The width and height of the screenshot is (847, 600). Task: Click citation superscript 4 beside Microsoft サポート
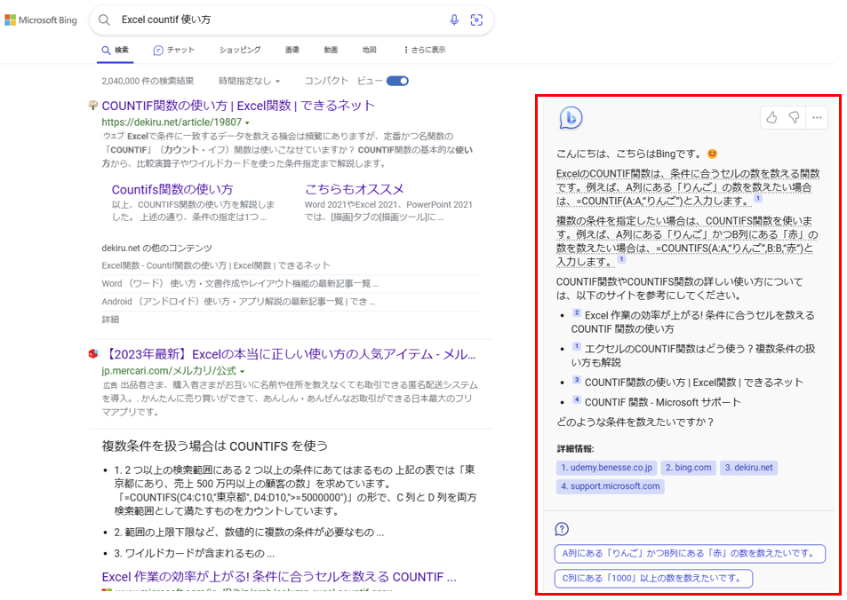click(577, 399)
